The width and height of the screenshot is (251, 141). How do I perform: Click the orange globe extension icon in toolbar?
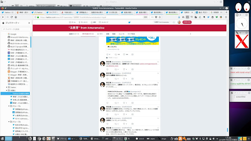tap(221, 17)
